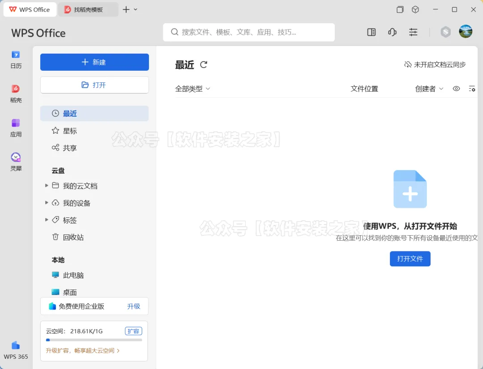Viewport: 483px width, 369px height.
Task: Switch to the 找稻壳模板 tab
Action: tap(88, 9)
